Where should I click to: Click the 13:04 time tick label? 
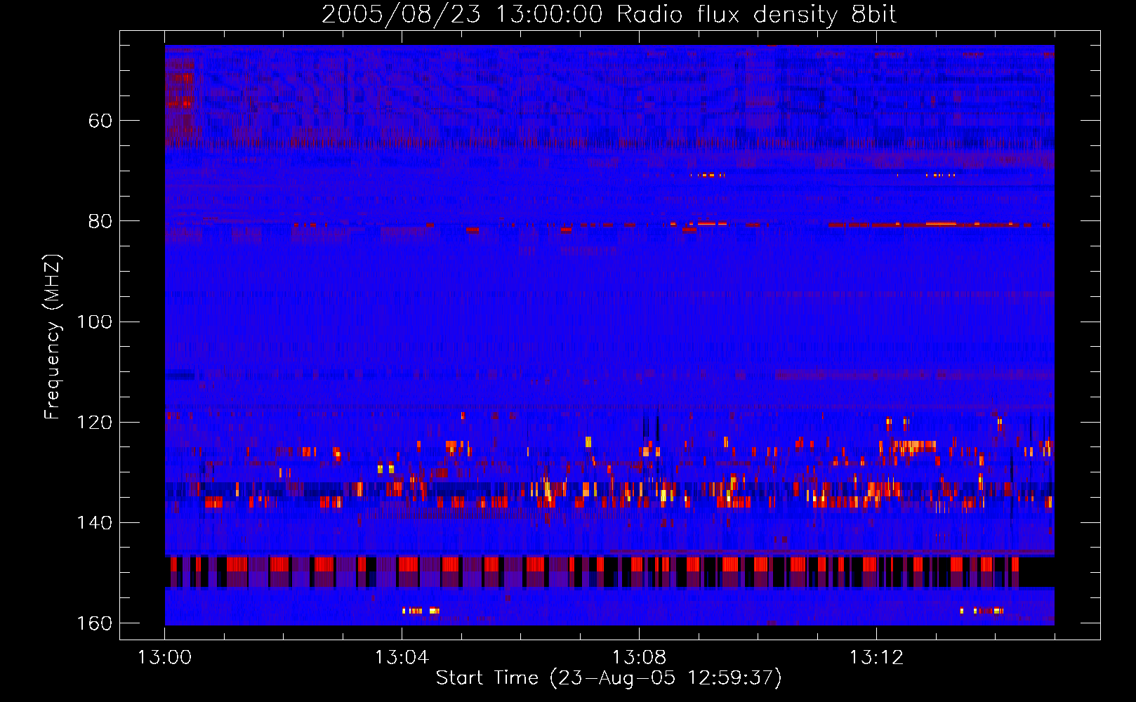(402, 658)
